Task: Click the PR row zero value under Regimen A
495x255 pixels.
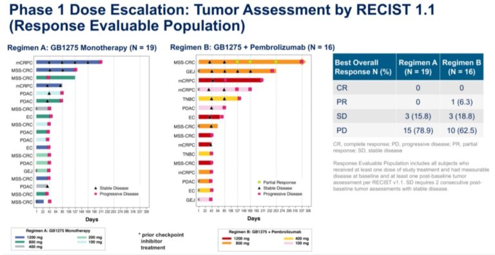Action: tap(418, 102)
